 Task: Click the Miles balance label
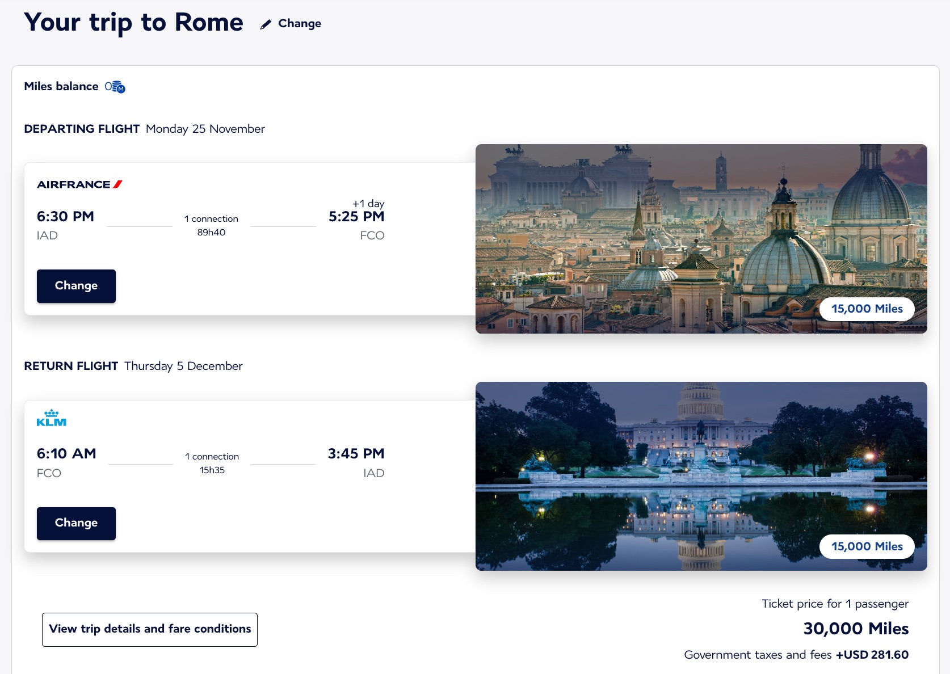pos(61,87)
